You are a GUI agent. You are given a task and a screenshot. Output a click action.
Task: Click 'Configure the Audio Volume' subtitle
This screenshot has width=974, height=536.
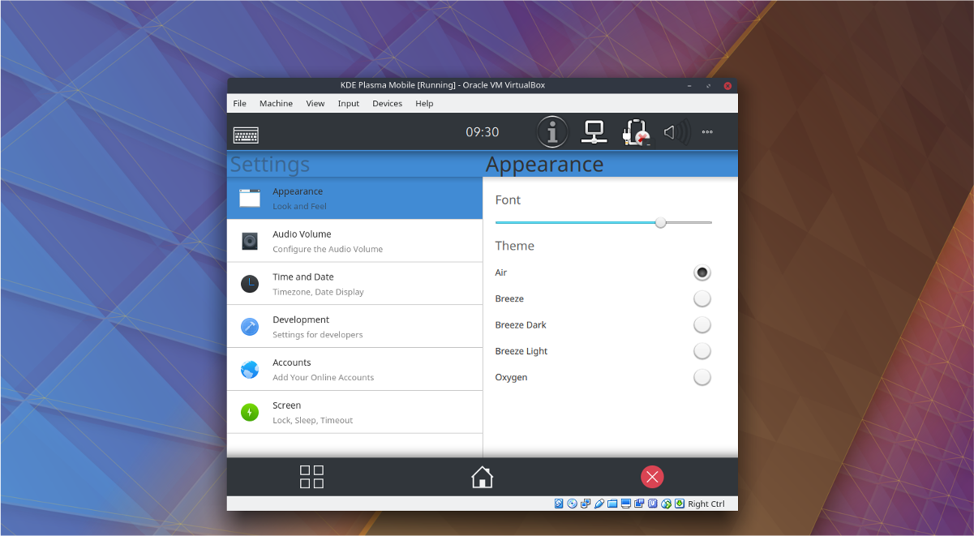[328, 249]
